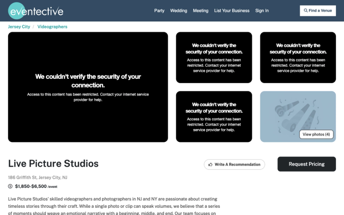The width and height of the screenshot is (344, 215).
Task: Open the Party menu item
Action: [x=159, y=11]
